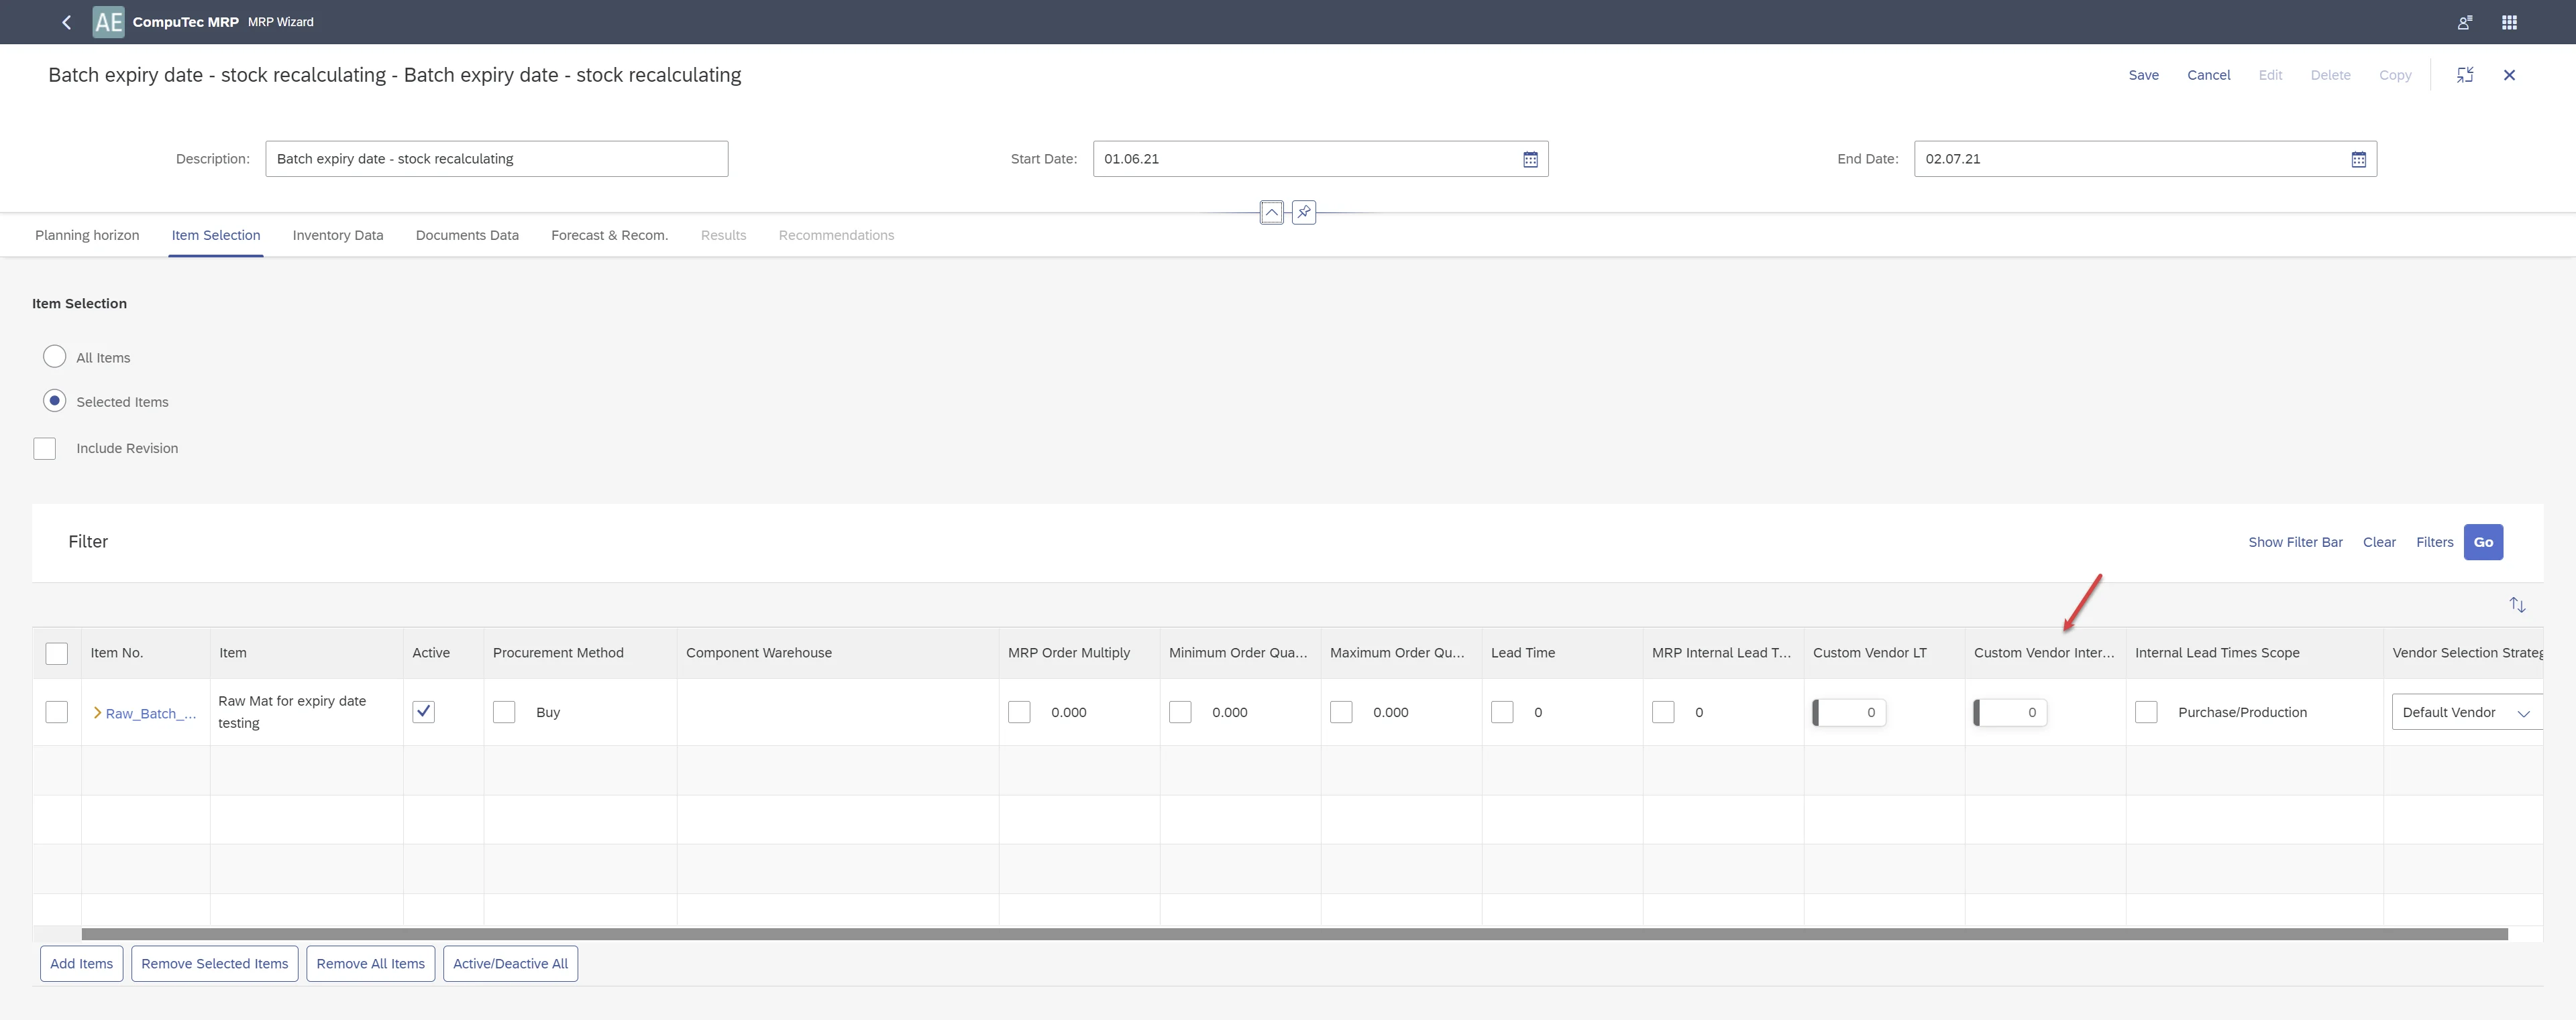Exit full screen mode icon
This screenshot has width=2576, height=1020.
(2465, 75)
